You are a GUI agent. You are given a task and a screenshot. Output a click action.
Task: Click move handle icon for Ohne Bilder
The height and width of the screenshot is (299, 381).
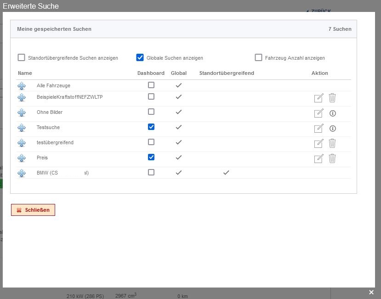click(22, 113)
